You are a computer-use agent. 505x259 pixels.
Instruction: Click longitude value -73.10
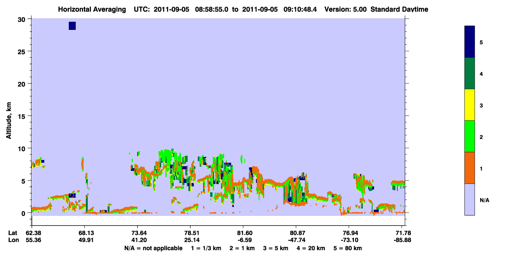(349, 240)
